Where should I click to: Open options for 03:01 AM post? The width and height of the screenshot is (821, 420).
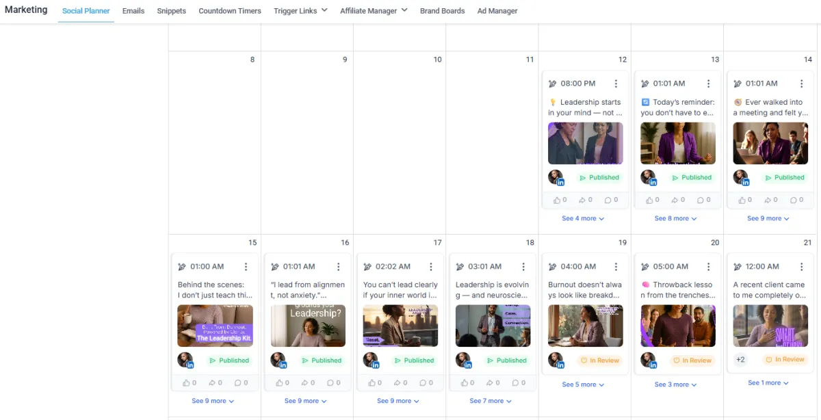pos(523,267)
